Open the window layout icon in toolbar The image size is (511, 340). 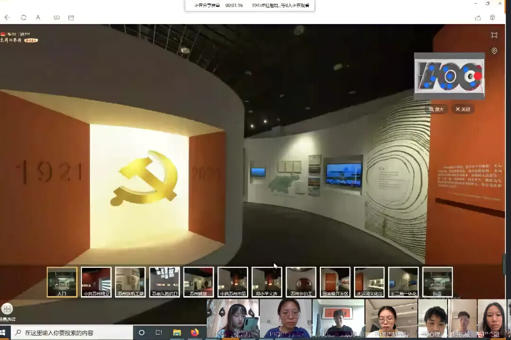click(x=71, y=17)
